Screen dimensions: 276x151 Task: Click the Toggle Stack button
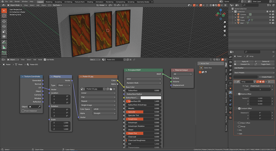click(x=264, y=65)
